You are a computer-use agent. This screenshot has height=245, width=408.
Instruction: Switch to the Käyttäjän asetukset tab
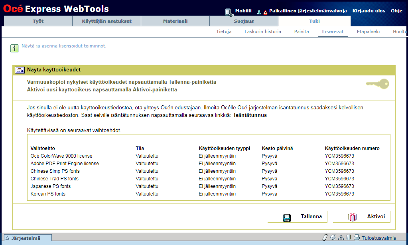point(106,21)
